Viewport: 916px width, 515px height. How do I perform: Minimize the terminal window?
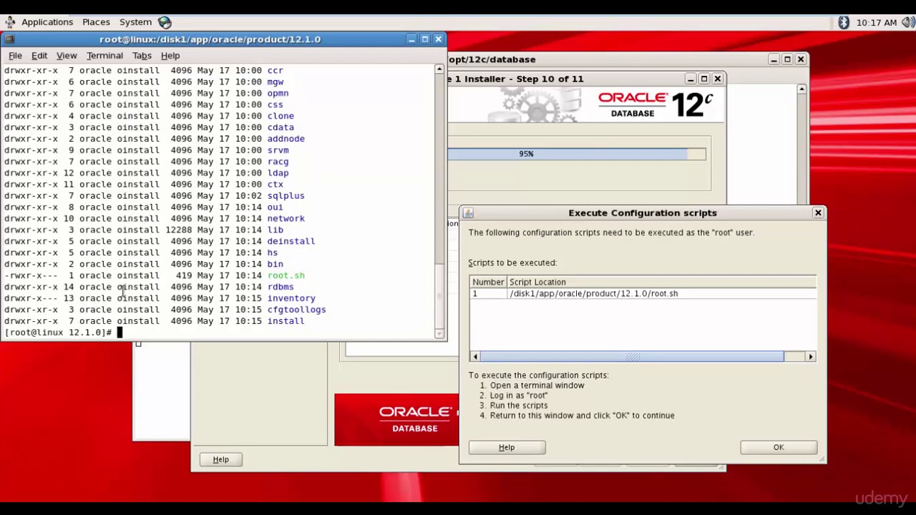tap(411, 39)
